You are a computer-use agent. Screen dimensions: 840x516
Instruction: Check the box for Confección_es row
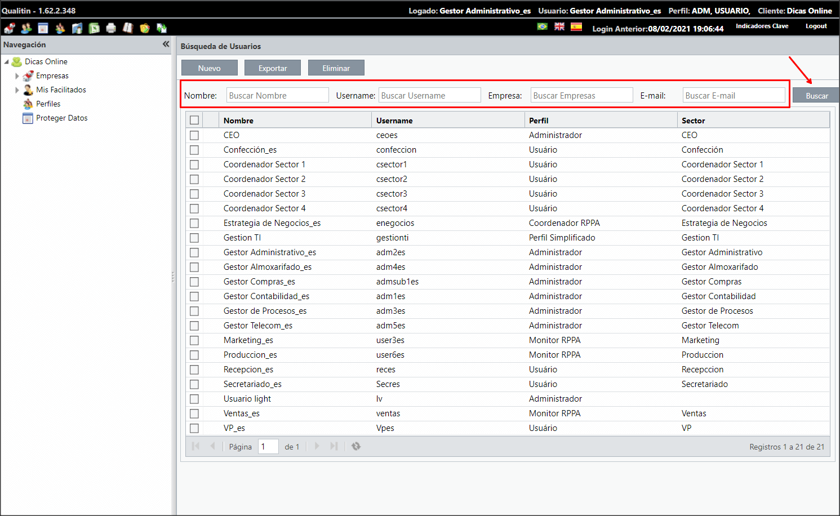pos(194,150)
